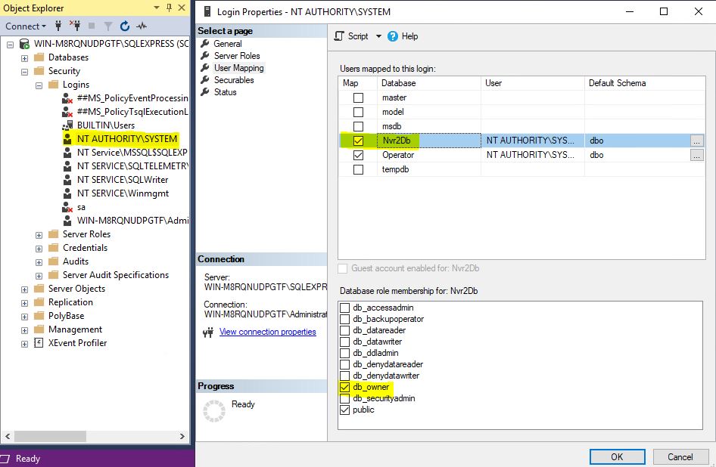The height and width of the screenshot is (467, 716).
Task: Uncheck the db_owner role checkbox
Action: 345,387
